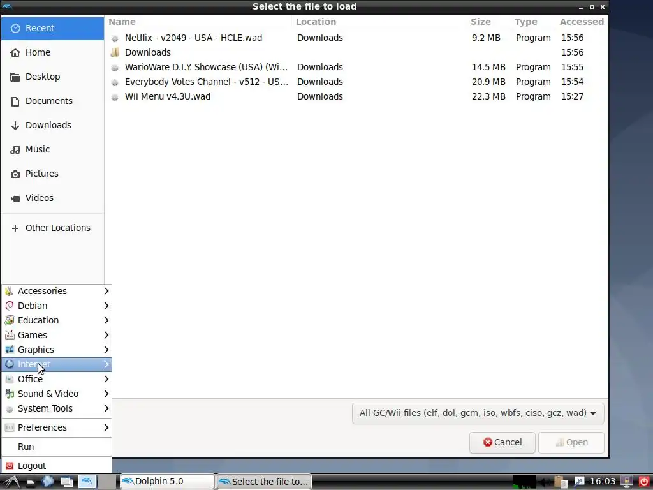Sort files by Name column
The width and height of the screenshot is (653, 490).
coord(122,22)
